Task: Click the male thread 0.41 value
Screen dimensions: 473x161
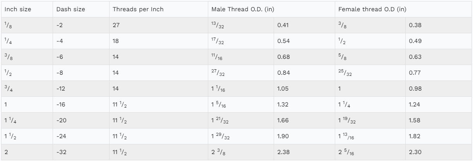Action: coord(283,25)
